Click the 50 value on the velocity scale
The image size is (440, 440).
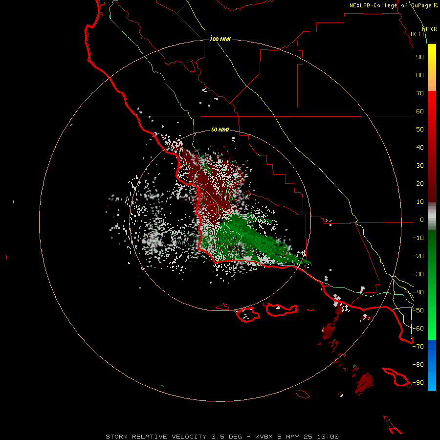point(420,130)
